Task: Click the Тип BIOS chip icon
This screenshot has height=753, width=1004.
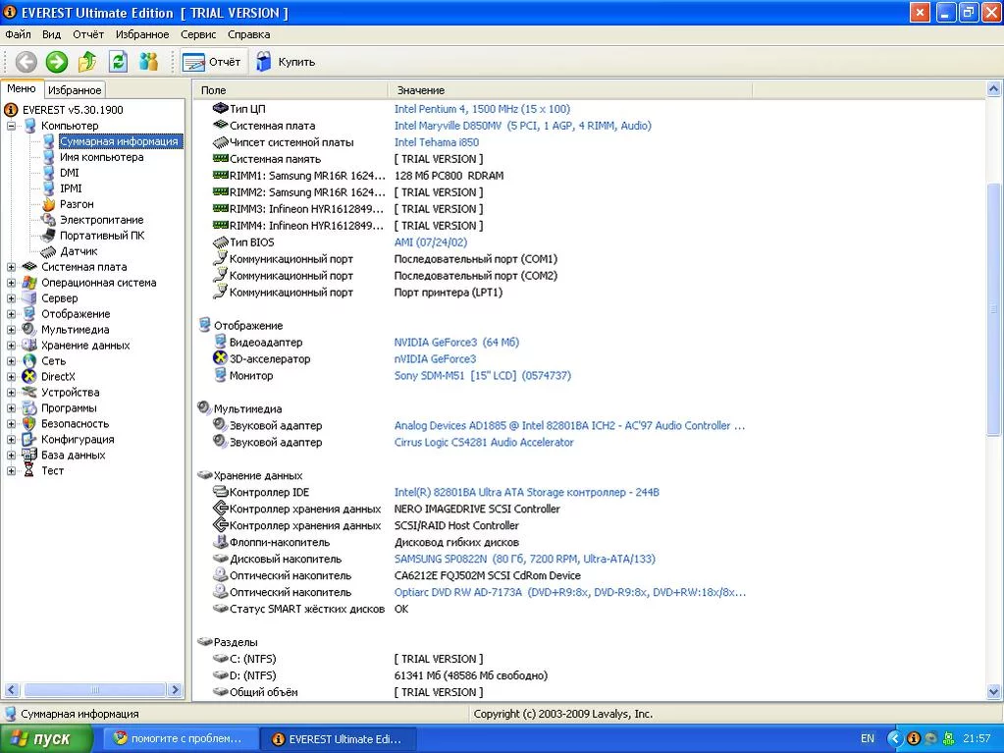Action: pos(220,242)
